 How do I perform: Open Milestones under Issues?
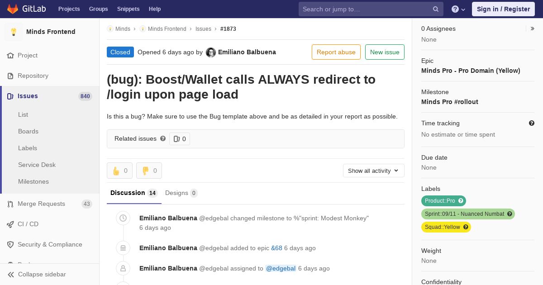33,181
